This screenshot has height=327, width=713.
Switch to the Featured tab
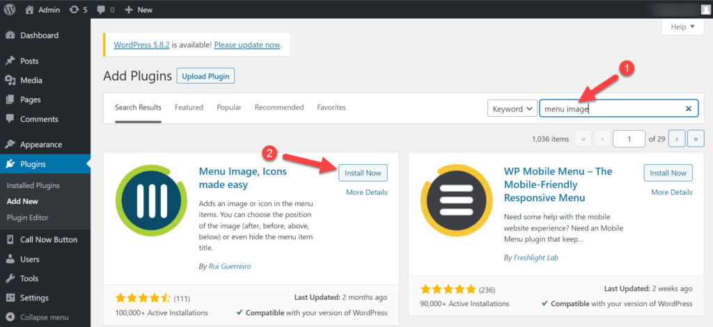[x=189, y=108]
